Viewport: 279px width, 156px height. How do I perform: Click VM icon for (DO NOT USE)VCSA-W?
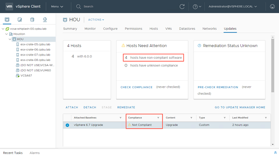(18, 65)
